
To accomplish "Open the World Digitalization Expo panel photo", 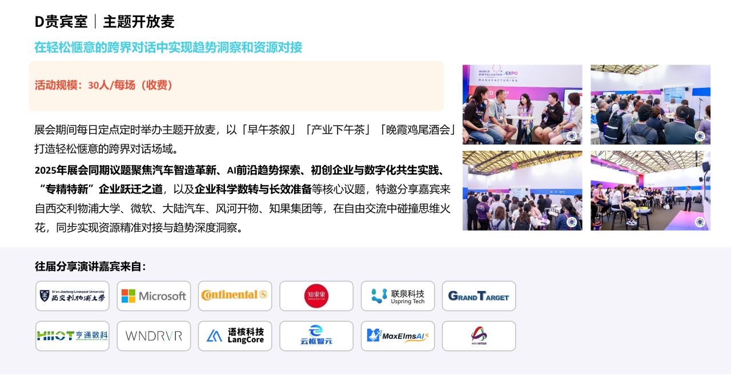I will point(523,104).
